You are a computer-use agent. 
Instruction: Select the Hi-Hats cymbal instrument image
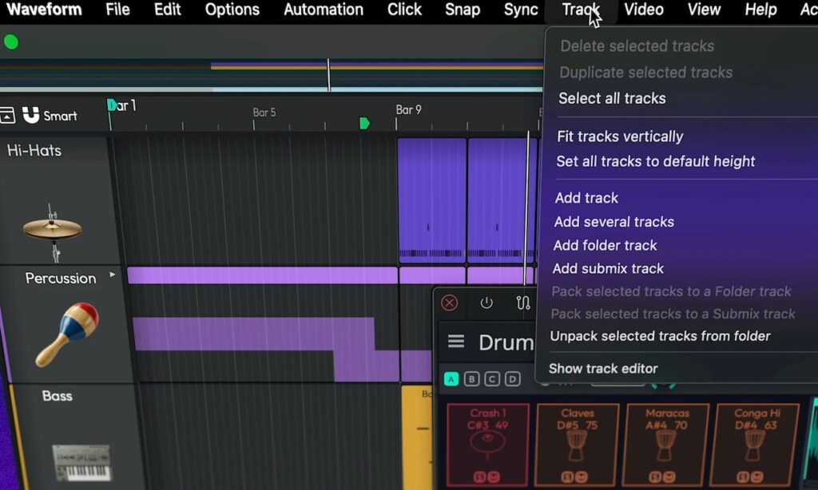point(52,232)
